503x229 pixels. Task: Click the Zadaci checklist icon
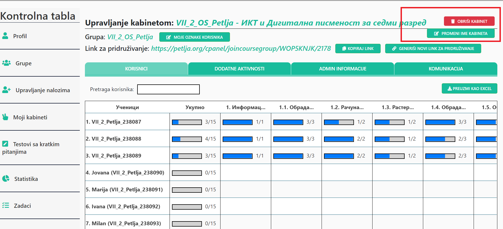(6, 205)
